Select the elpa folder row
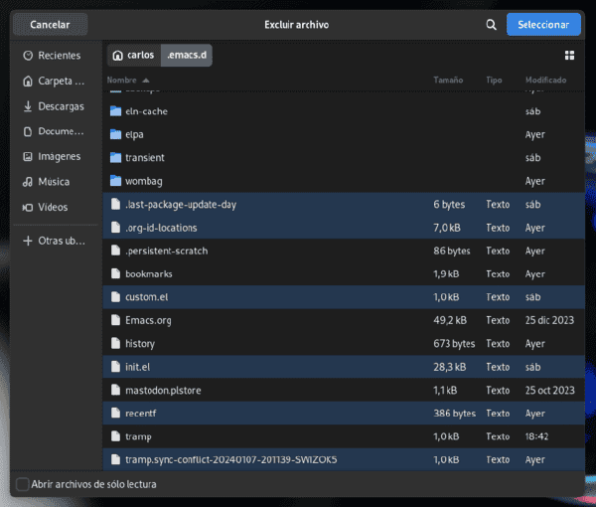This screenshot has width=596, height=507. 344,134
